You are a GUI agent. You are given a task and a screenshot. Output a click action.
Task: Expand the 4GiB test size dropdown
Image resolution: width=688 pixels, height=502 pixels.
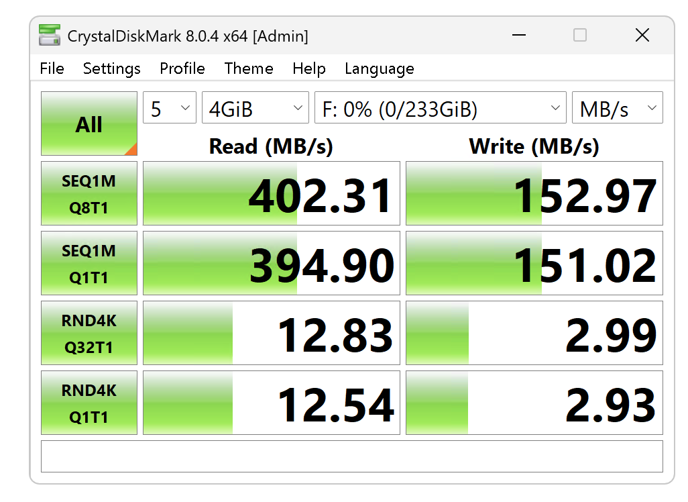click(x=255, y=108)
